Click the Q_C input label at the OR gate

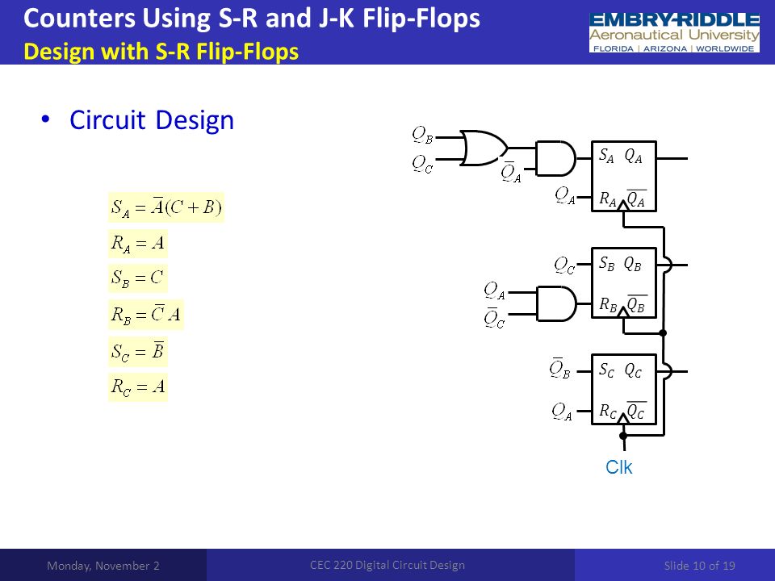point(422,164)
